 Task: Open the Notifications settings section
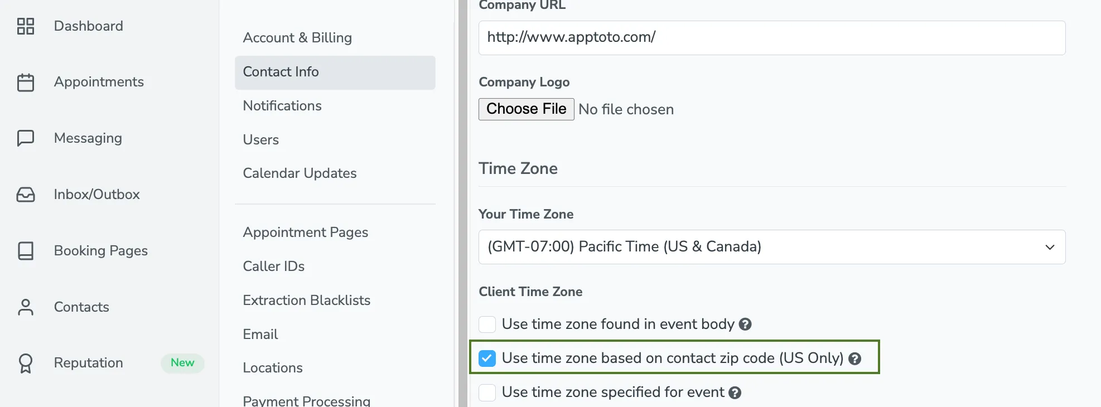pos(282,106)
